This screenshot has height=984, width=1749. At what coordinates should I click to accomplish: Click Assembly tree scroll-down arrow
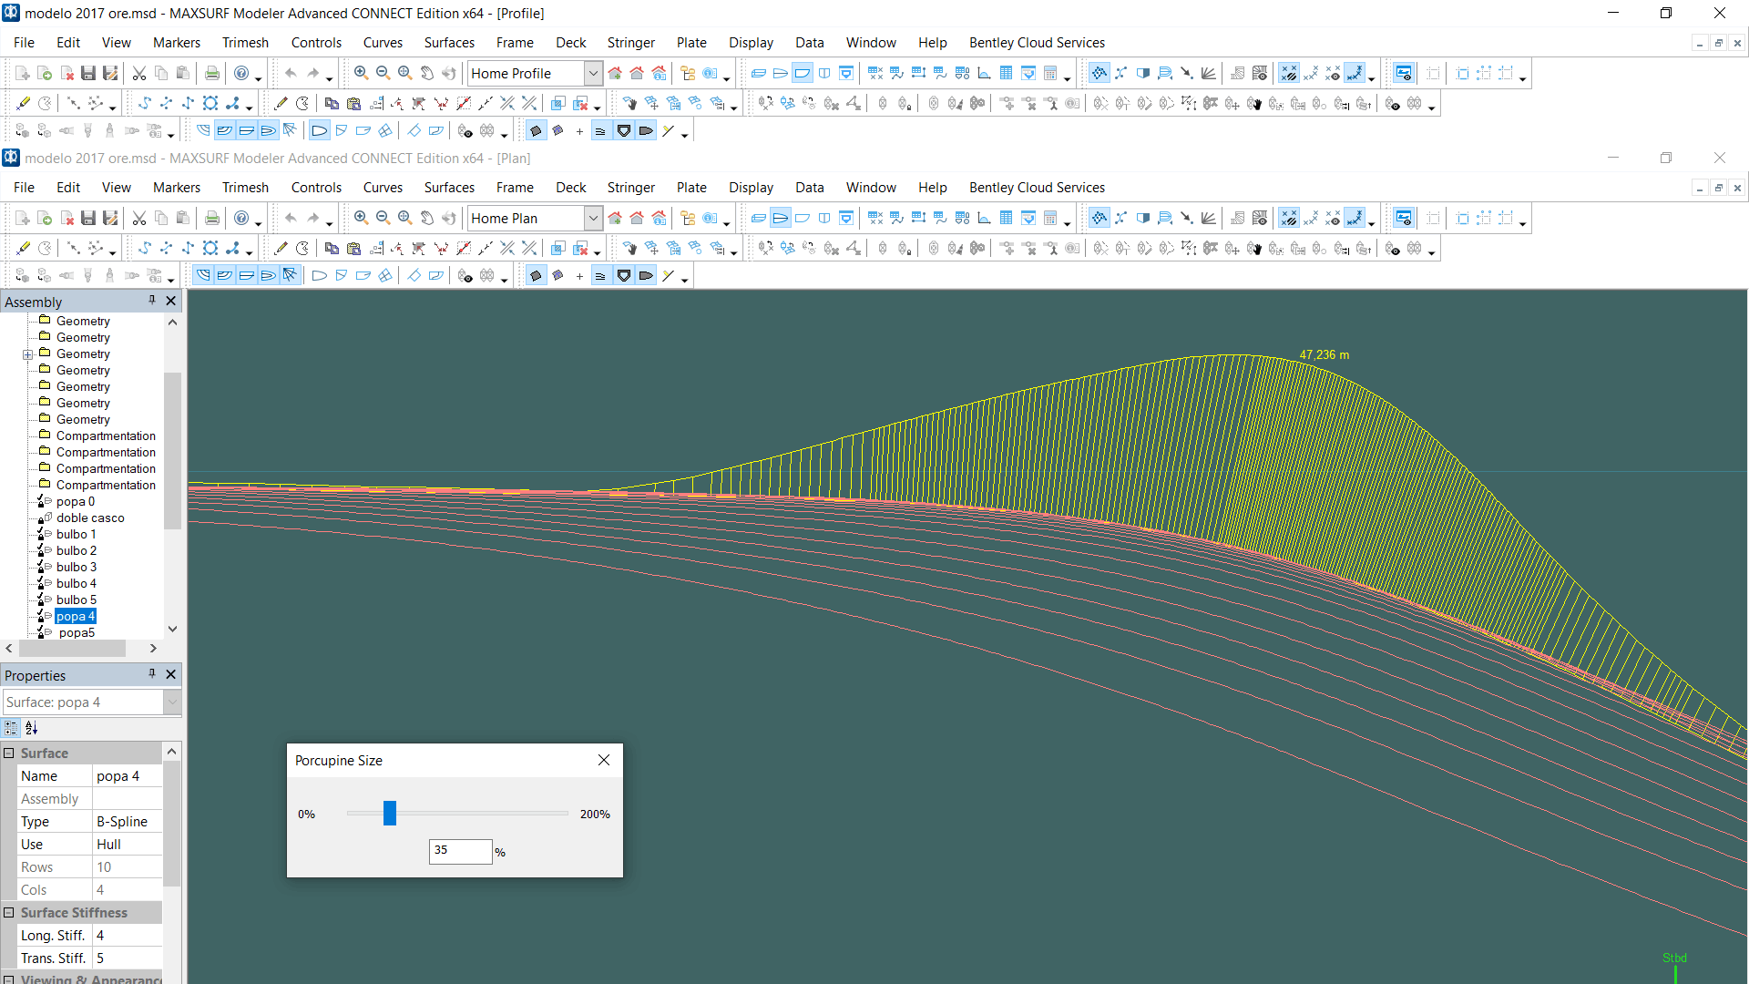pyautogui.click(x=172, y=630)
